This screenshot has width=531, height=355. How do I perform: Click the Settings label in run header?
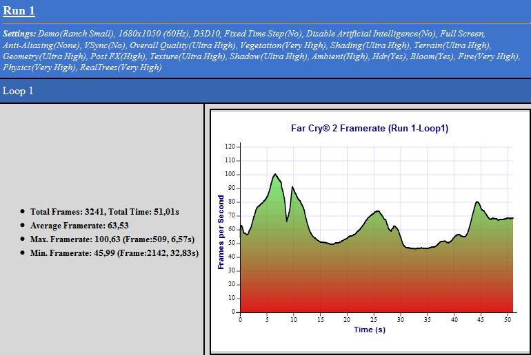[x=19, y=34]
